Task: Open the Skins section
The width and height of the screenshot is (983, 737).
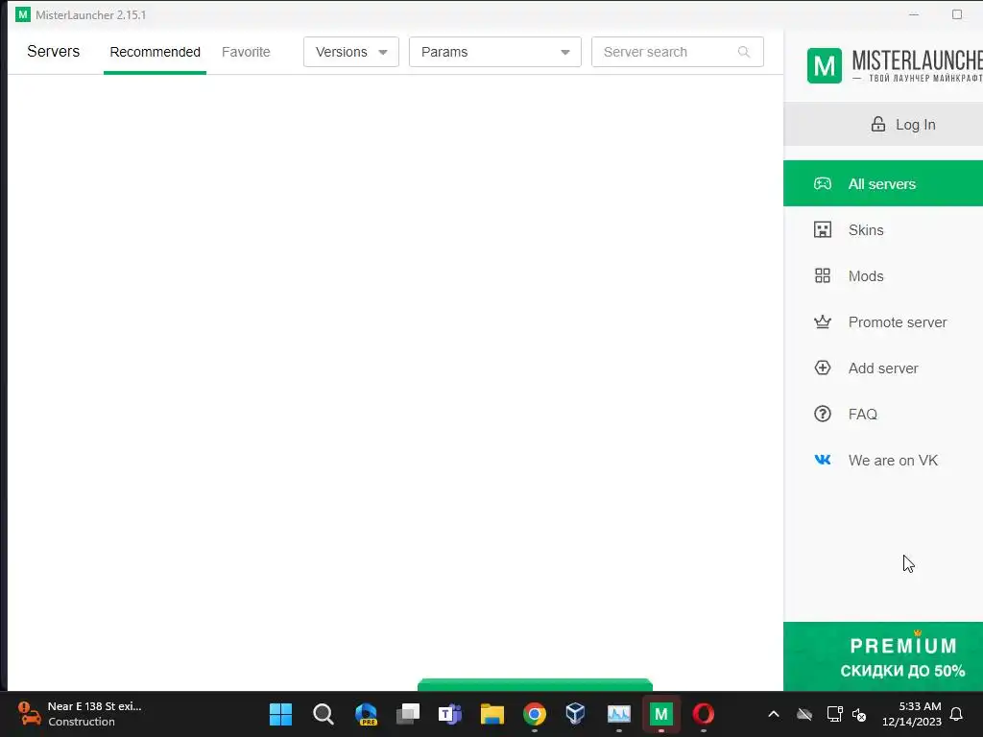Action: pos(883,230)
